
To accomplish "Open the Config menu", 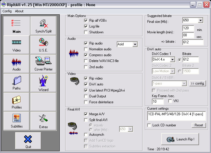I will [x=7, y=11].
